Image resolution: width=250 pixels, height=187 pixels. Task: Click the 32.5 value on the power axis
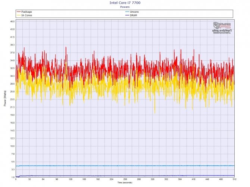[x=12, y=68]
